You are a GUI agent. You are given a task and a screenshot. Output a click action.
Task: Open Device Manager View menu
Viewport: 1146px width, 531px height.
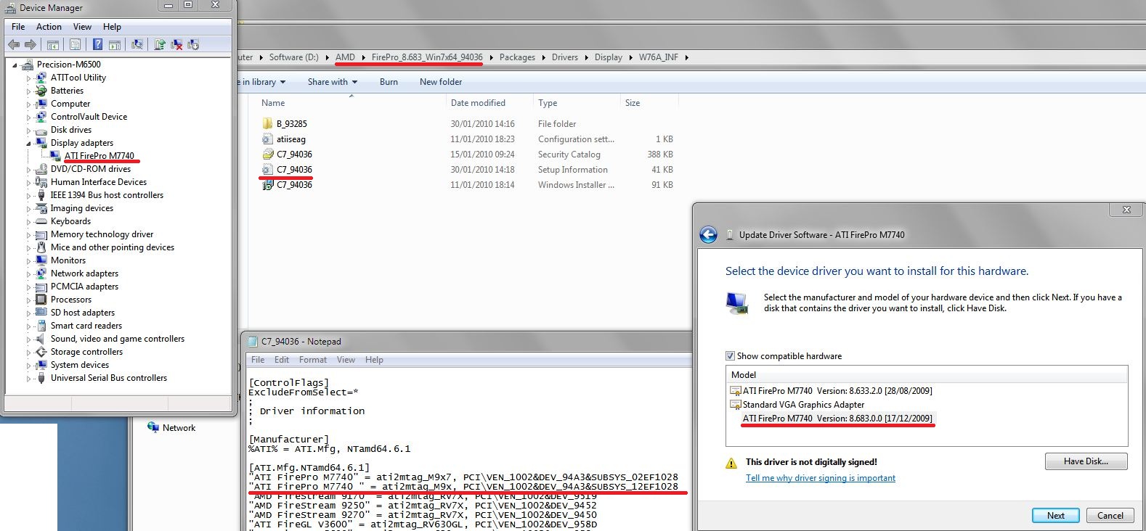tap(82, 27)
